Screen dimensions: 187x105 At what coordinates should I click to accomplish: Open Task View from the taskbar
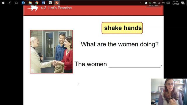[16, 3]
